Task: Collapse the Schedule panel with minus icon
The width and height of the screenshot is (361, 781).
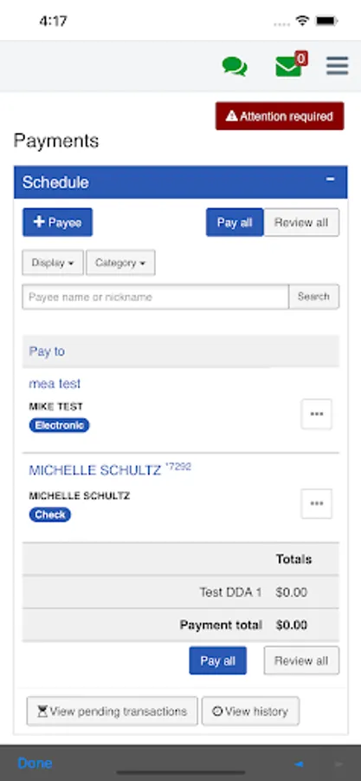Action: coord(330,180)
